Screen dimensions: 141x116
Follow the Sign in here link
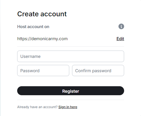[x=68, y=107]
